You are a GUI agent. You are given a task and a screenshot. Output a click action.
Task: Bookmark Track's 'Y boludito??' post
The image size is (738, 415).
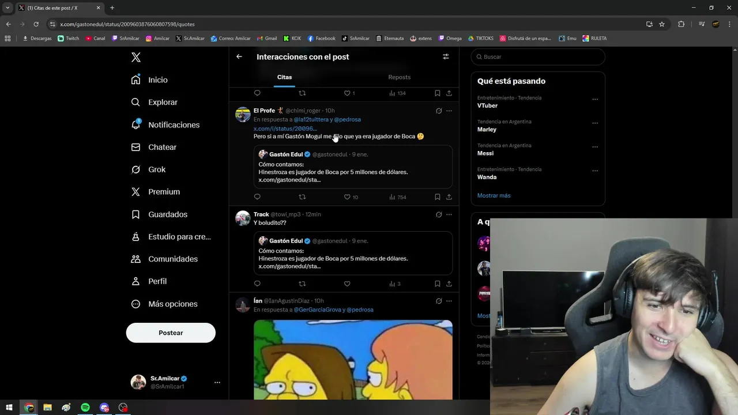pos(438,284)
